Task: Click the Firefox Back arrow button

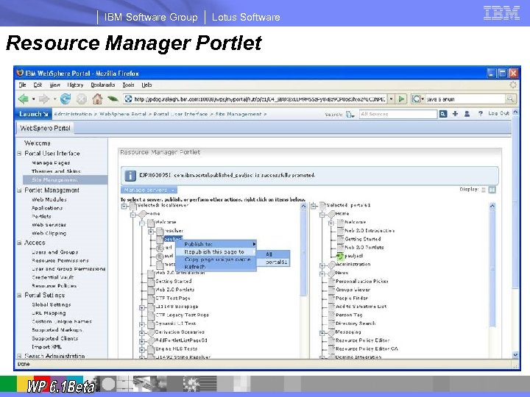Action: [x=24, y=99]
